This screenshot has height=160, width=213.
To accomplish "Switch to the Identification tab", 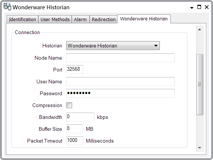I will click(x=22, y=19).
